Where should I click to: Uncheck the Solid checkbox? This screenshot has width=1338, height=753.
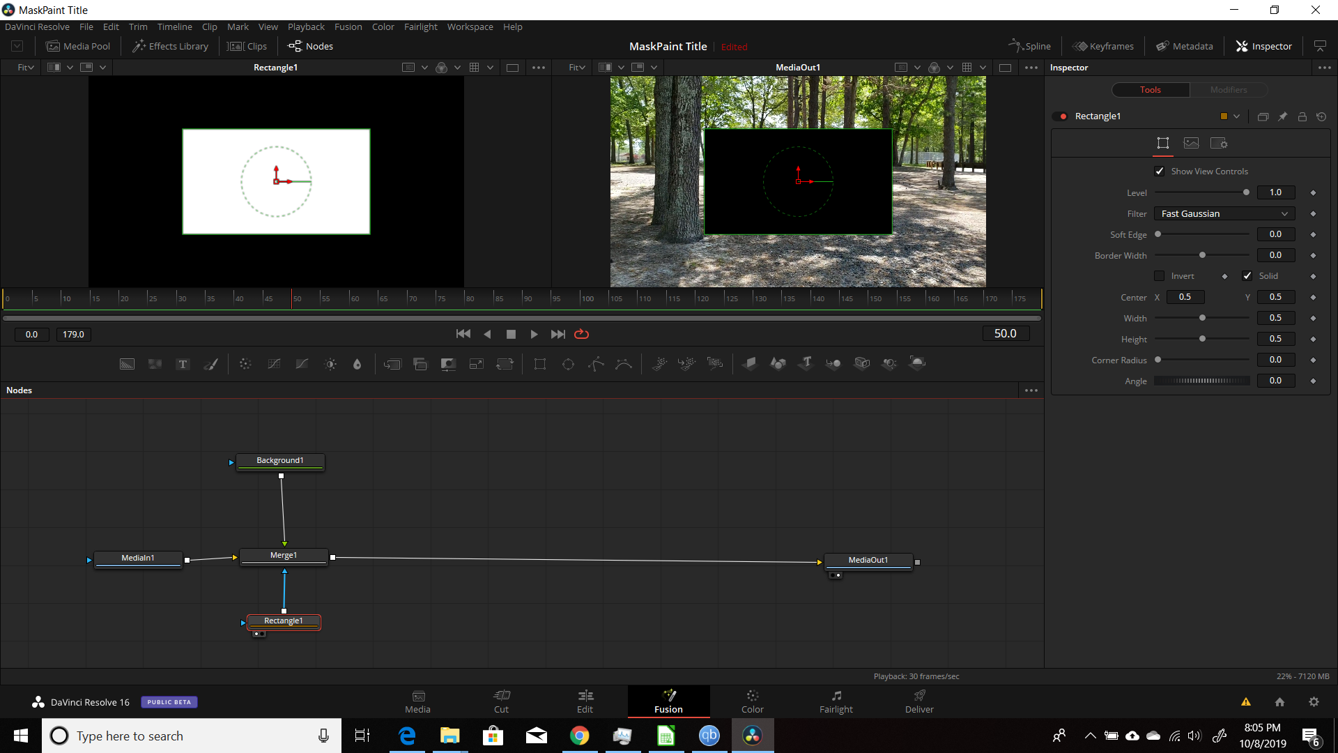coord(1247,276)
